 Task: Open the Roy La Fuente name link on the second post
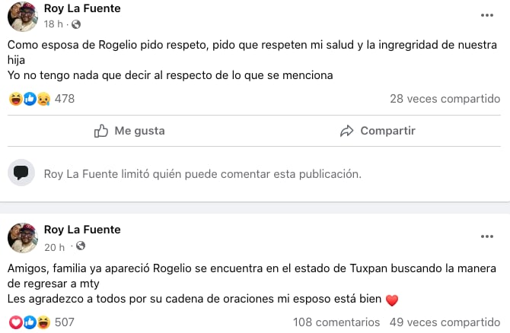[82, 230]
